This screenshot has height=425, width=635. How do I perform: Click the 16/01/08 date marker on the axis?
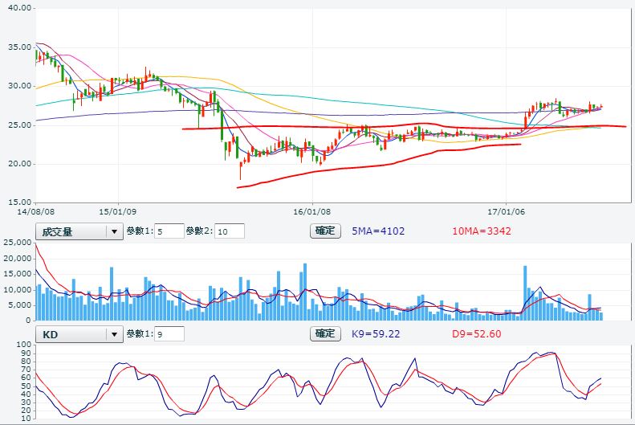click(x=312, y=212)
